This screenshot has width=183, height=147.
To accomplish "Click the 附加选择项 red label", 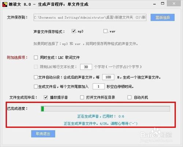I will pos(17,57).
